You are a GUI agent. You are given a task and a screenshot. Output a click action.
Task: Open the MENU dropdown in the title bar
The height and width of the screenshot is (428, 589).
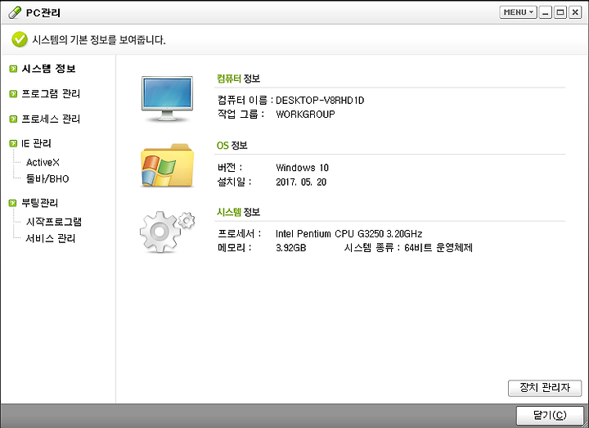tap(518, 12)
